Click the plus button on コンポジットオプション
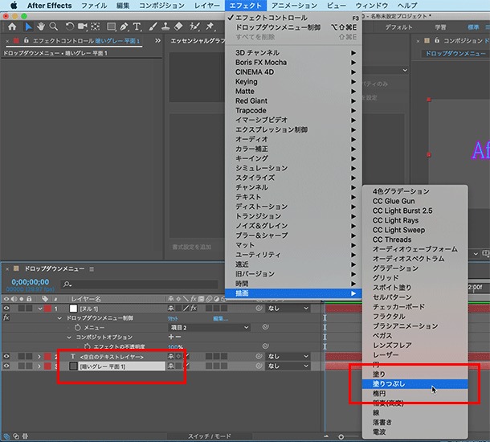 tap(171, 337)
